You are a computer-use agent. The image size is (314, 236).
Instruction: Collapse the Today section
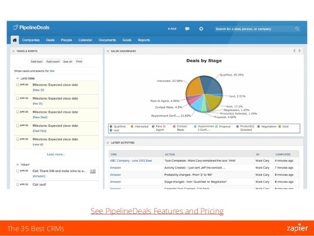click(17, 165)
